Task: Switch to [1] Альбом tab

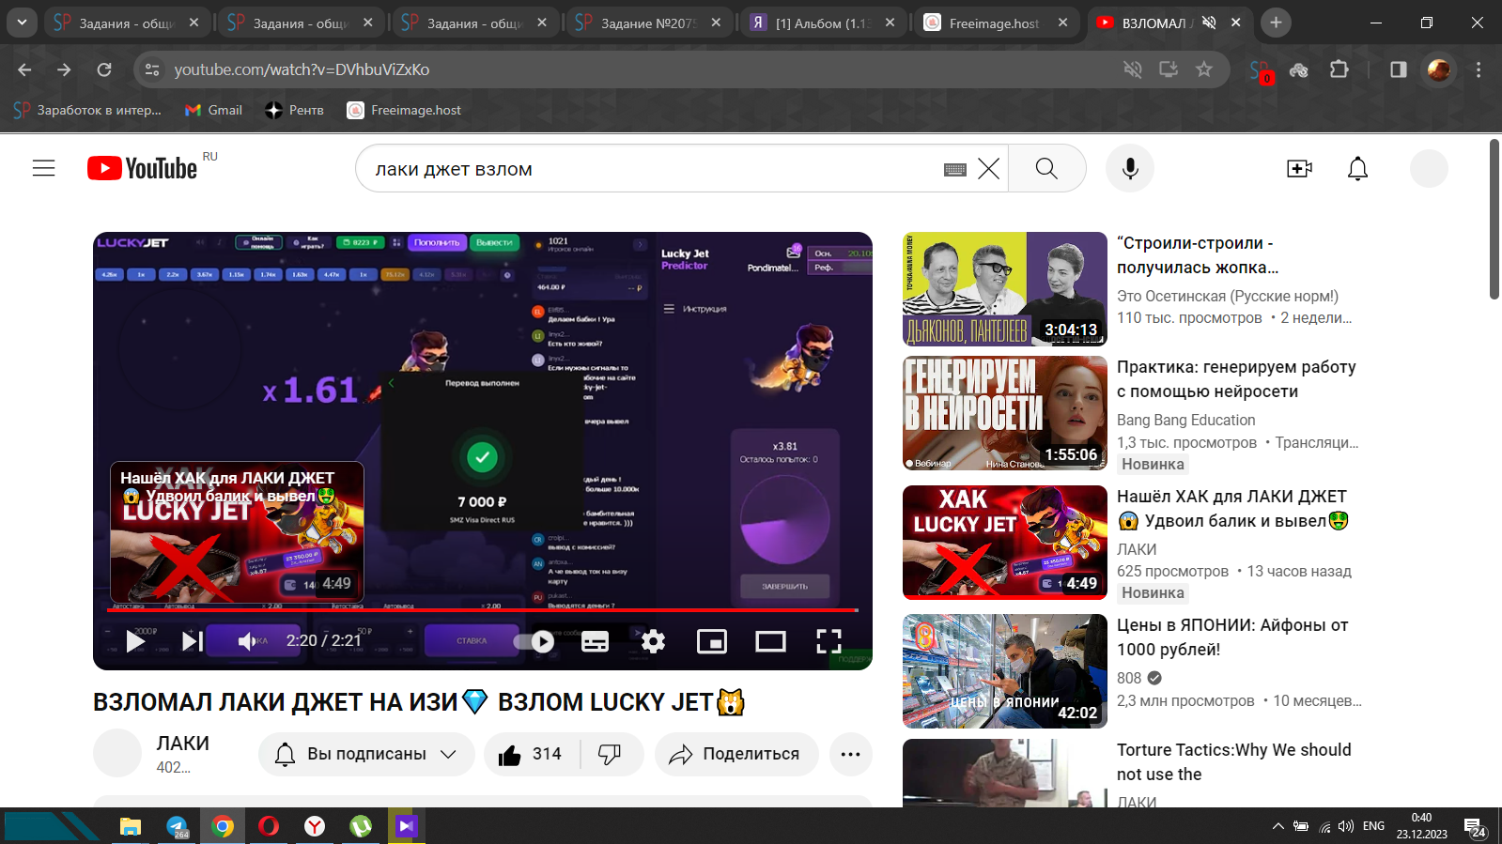Action: tap(823, 23)
